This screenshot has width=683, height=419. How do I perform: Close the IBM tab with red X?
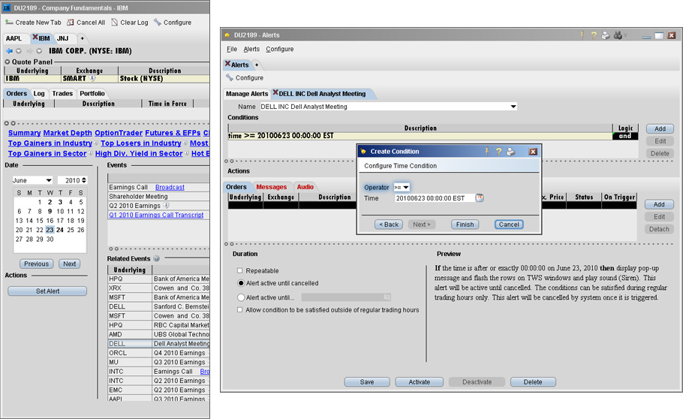pos(35,38)
